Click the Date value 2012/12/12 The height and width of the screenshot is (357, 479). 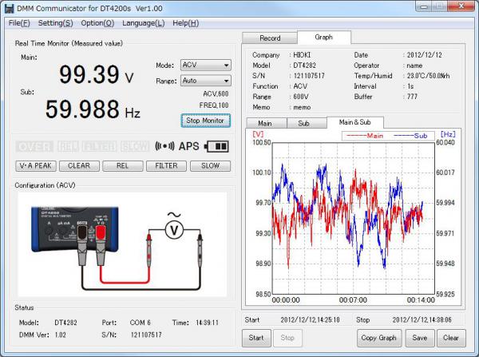pyautogui.click(x=425, y=55)
